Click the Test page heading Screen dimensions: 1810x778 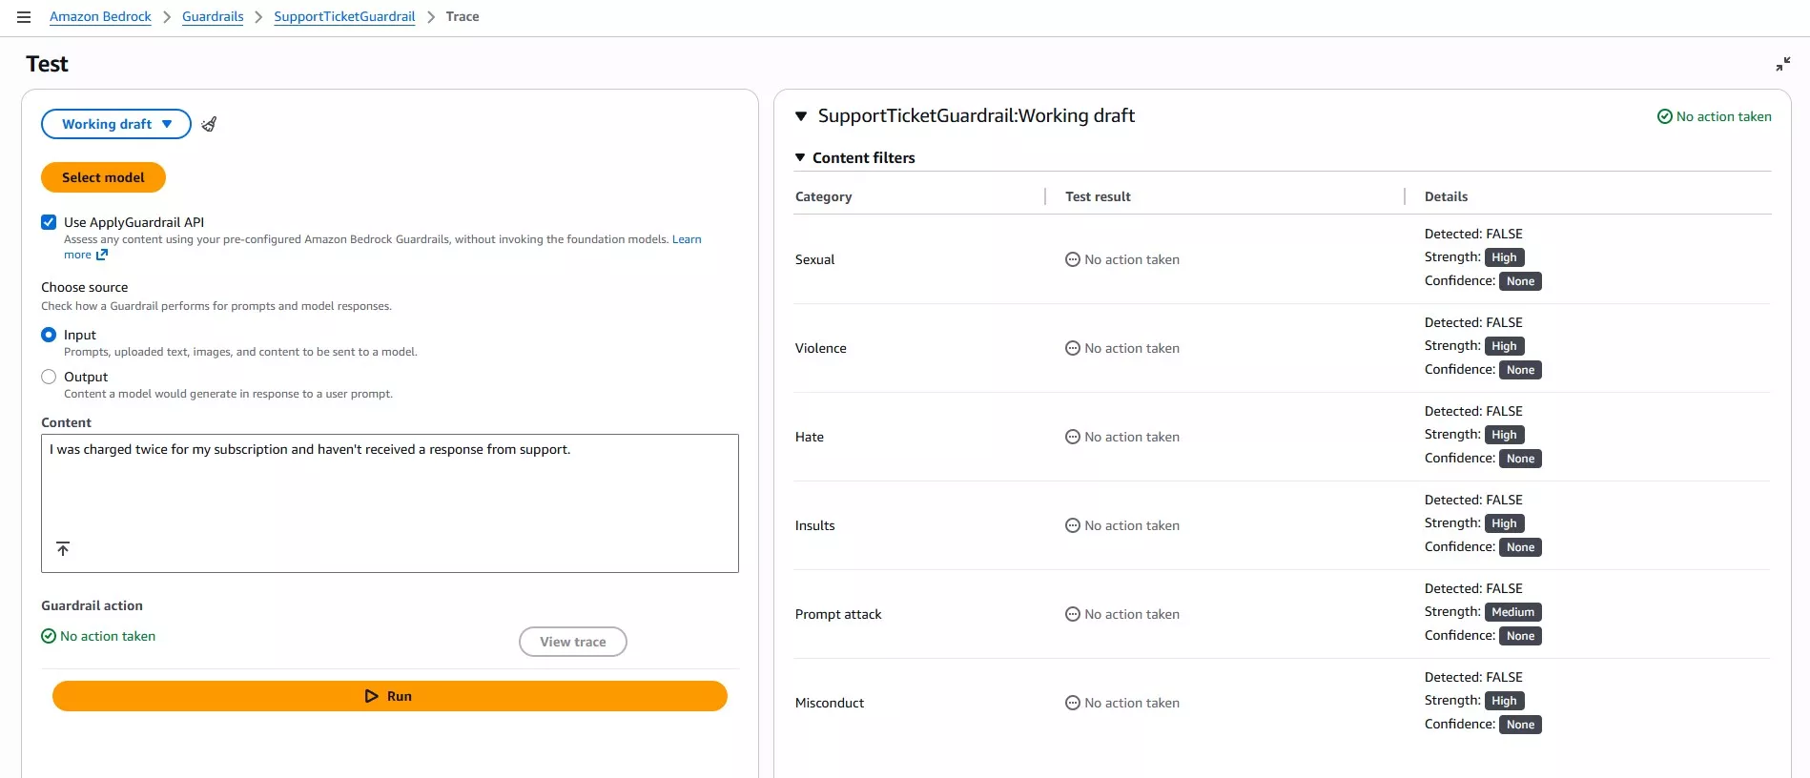pyautogui.click(x=48, y=64)
